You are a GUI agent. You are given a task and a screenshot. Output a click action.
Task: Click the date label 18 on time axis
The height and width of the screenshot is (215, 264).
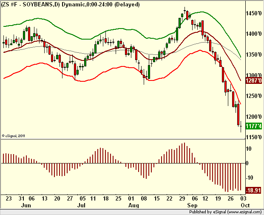pos(105,198)
